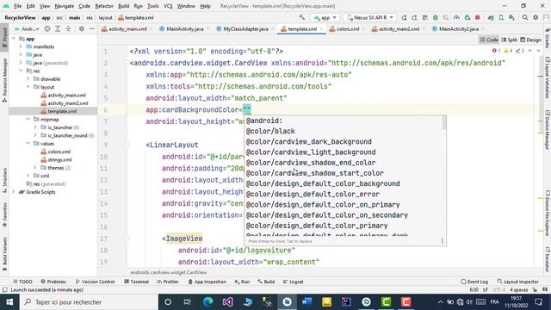Open the Problems tool window

53,282
